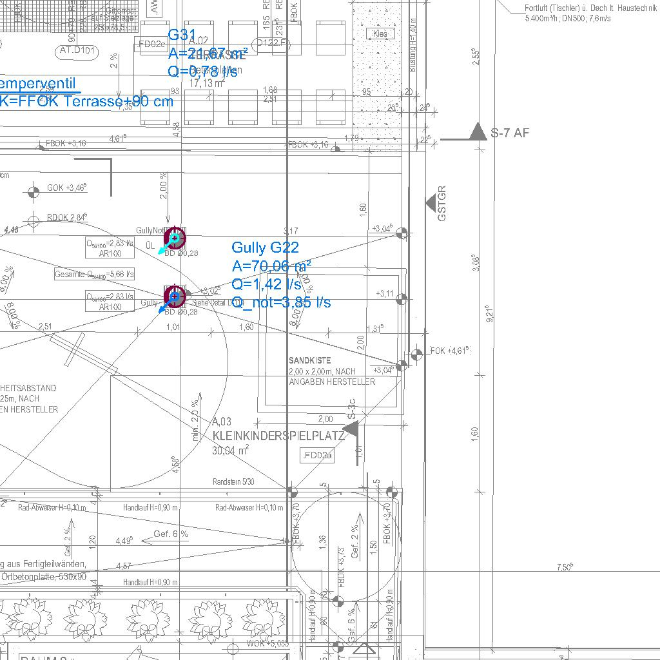This screenshot has height=660, width=660.
Task: Select the 'SANDKISTE' heading text
Action: click(x=310, y=360)
